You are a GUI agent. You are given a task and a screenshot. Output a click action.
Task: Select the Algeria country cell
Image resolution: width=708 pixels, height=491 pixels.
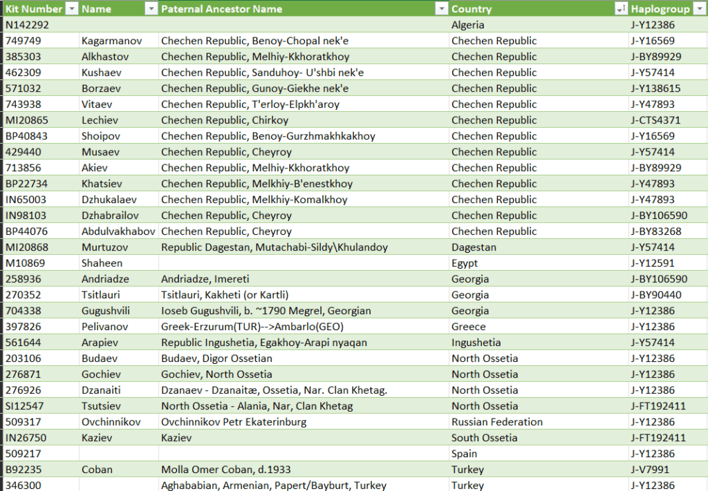click(469, 25)
